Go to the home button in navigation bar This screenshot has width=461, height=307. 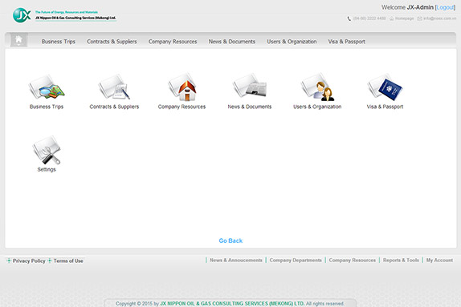tap(18, 39)
